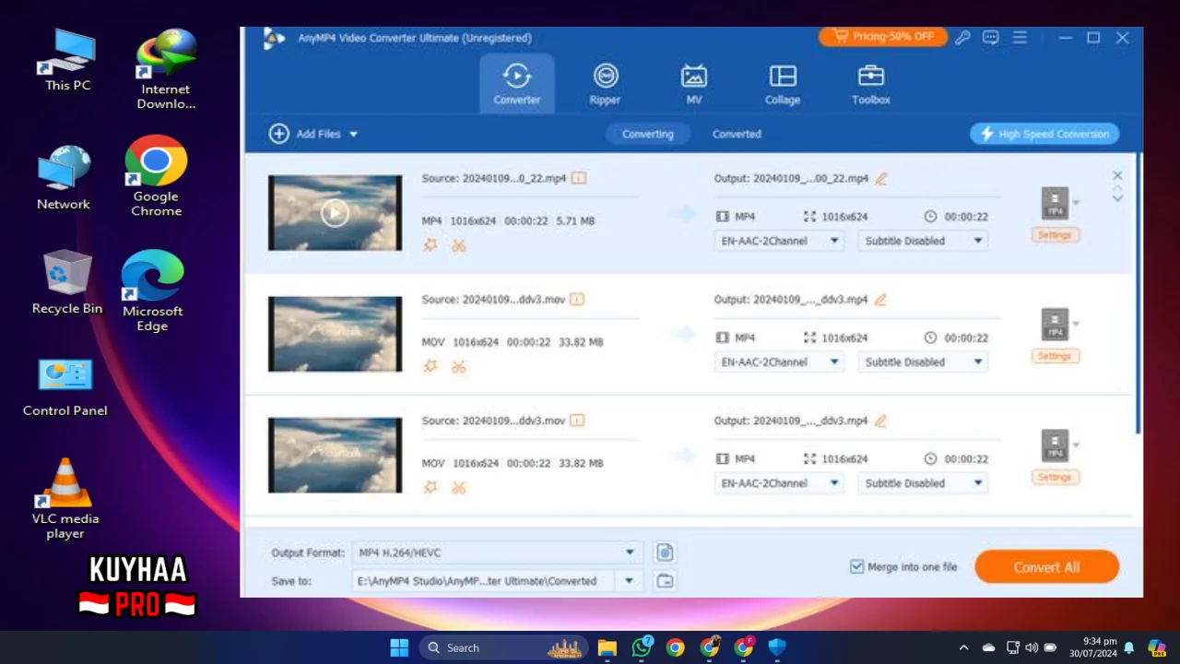Click thumbnail of second listed .mov file
Viewport: 1180px width, 664px height.
point(335,334)
